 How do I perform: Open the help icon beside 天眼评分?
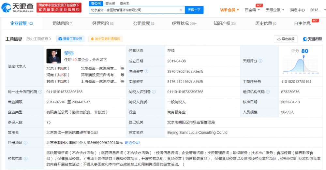(260, 61)
